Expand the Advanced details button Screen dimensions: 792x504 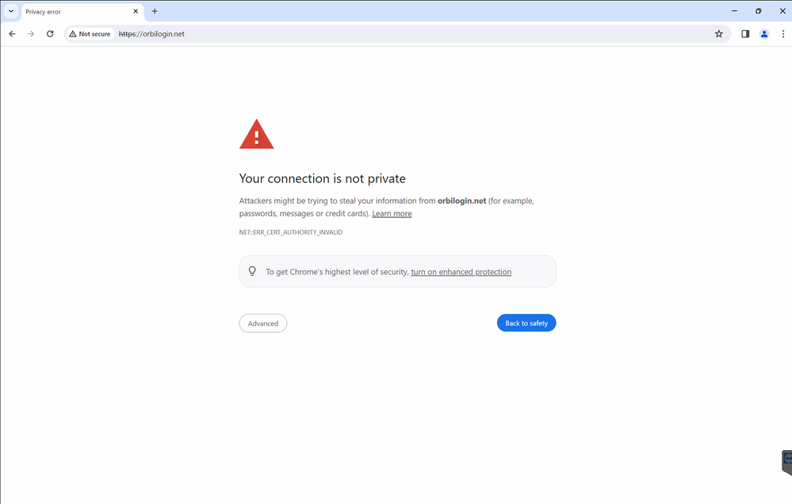(x=263, y=323)
